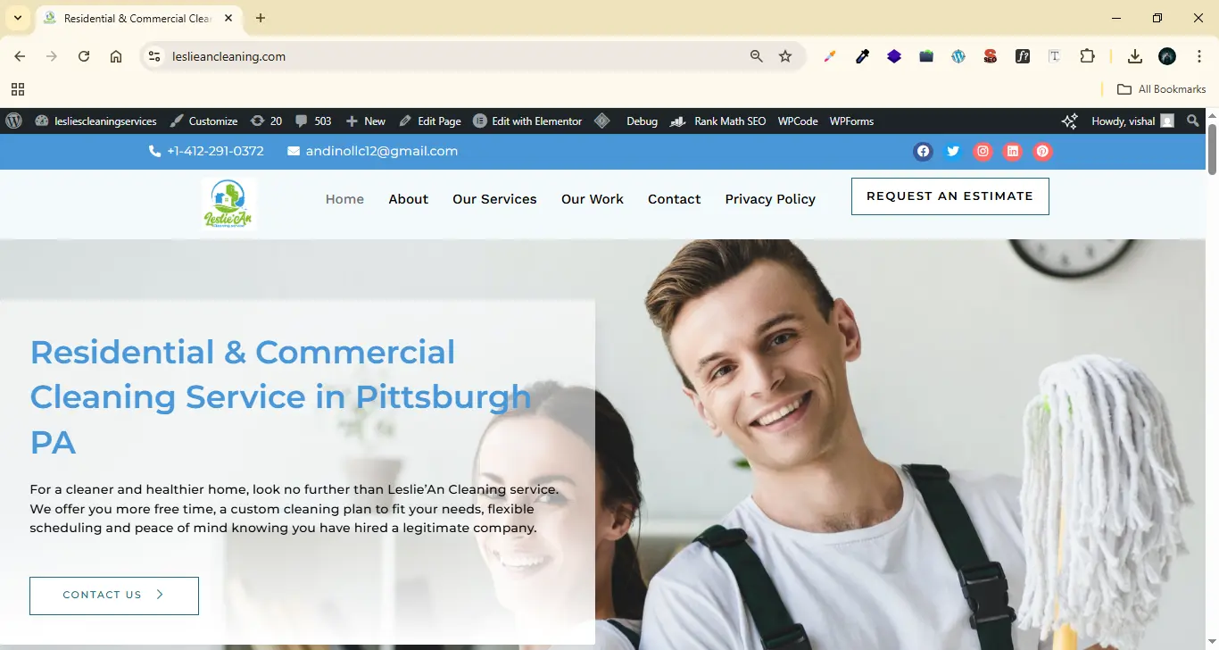Image resolution: width=1219 pixels, height=650 pixels.
Task: Click the address bar URL field
Action: (446, 56)
